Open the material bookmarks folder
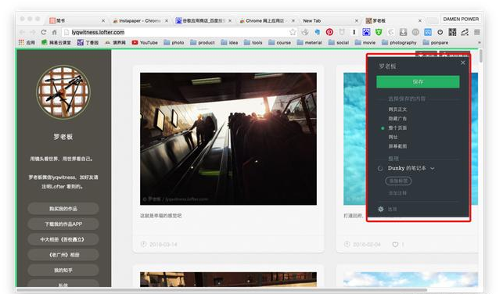Image resolution: width=503 pixels, height=294 pixels. point(310,42)
